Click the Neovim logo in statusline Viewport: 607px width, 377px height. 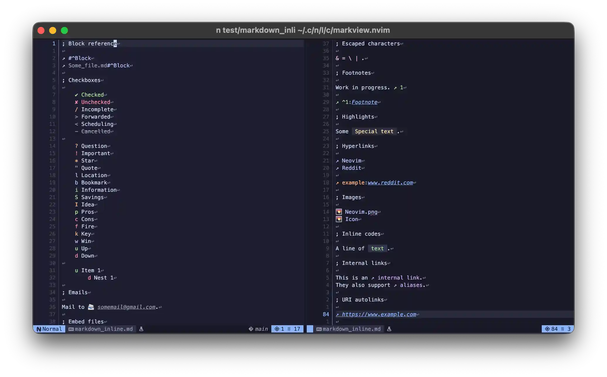[x=39, y=329]
